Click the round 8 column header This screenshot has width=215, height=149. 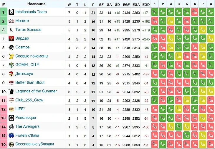[211, 4]
